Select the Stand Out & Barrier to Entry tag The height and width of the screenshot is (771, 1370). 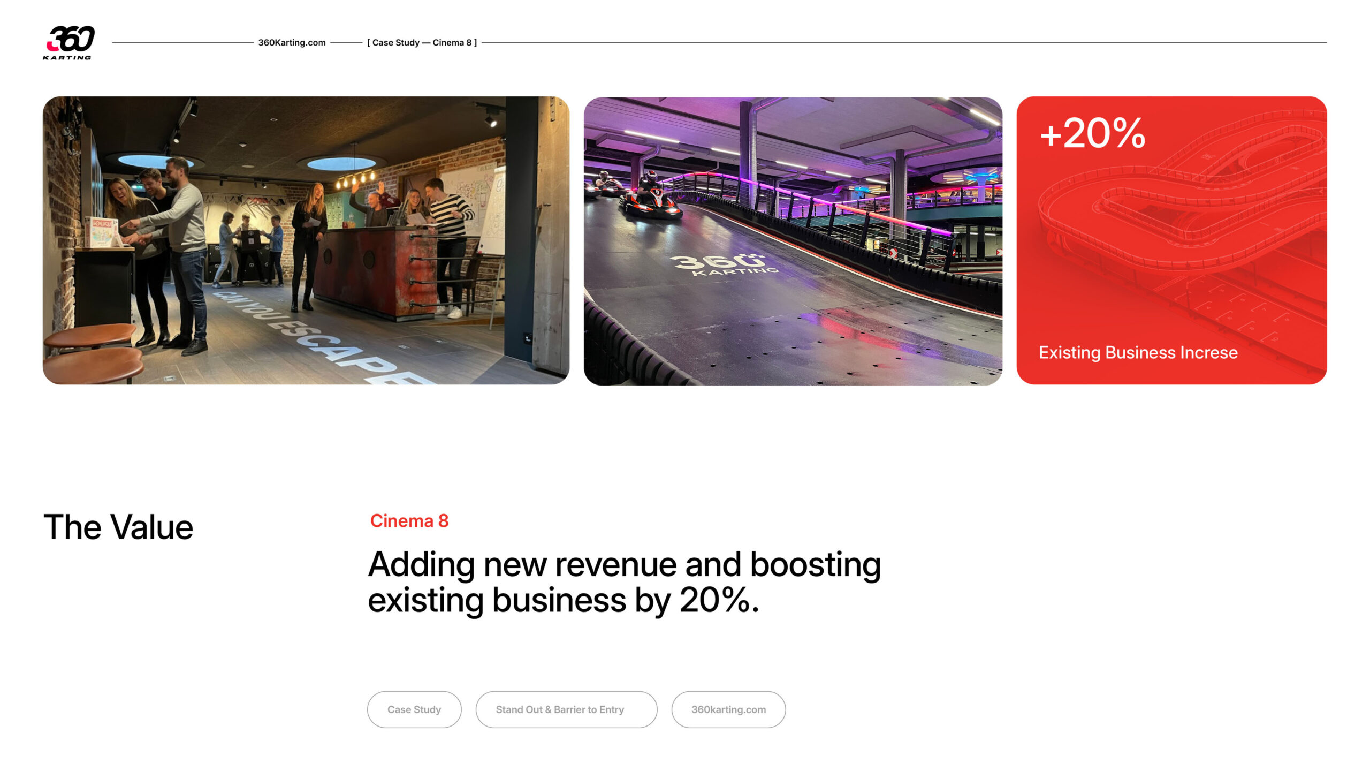pos(566,709)
